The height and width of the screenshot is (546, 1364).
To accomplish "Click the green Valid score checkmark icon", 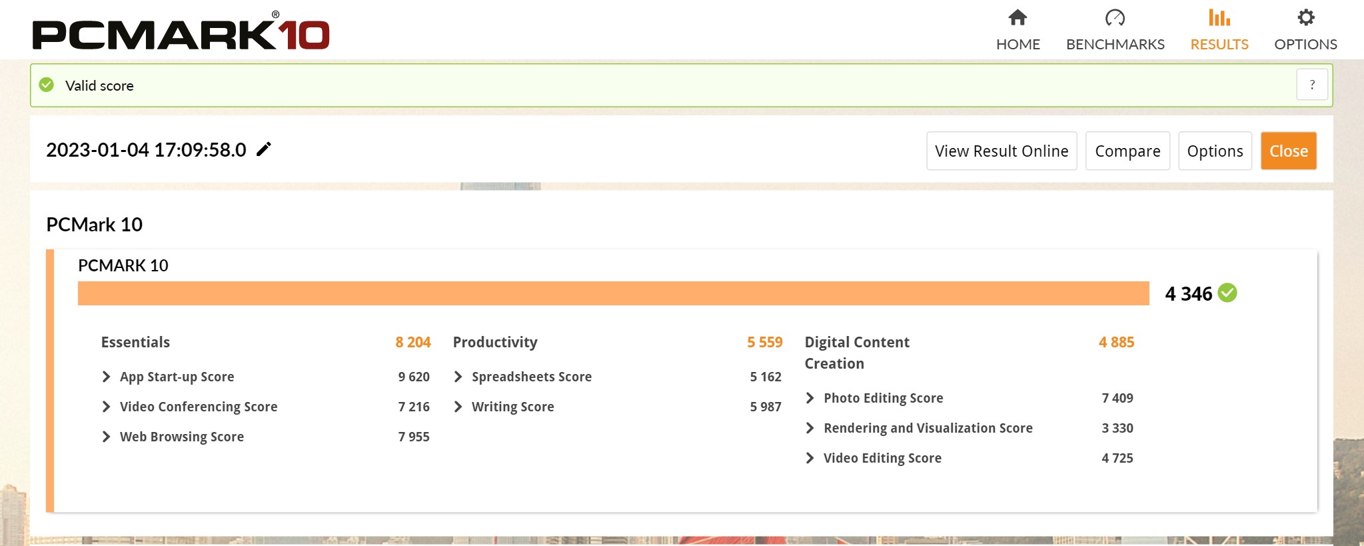I will tap(47, 85).
